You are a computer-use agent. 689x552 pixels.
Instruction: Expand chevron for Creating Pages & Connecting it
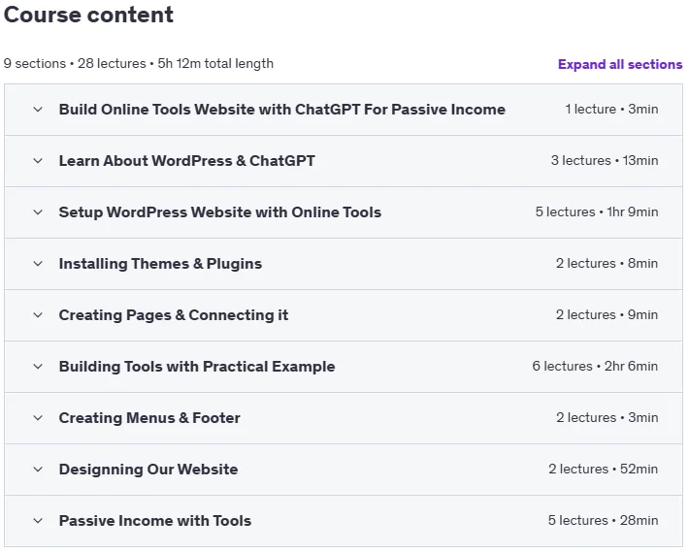pos(38,315)
